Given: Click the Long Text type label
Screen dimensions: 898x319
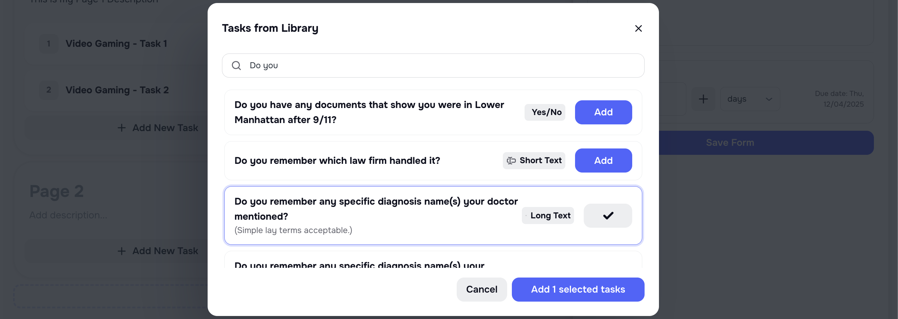Looking at the screenshot, I should (548, 215).
